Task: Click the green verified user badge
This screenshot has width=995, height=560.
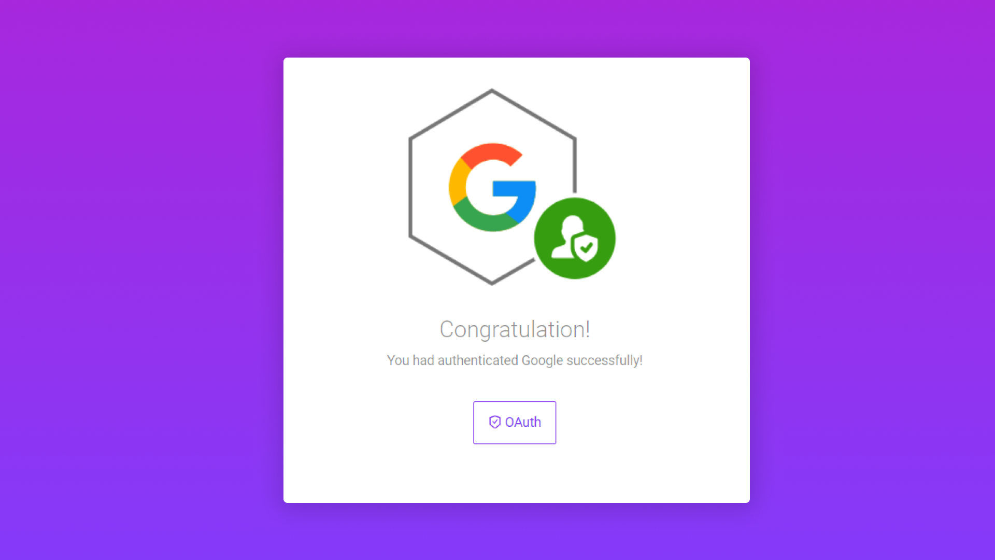Action: 575,239
